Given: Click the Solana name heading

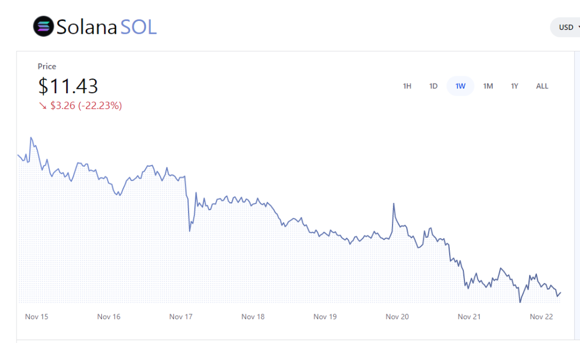Looking at the screenshot, I should (x=86, y=27).
